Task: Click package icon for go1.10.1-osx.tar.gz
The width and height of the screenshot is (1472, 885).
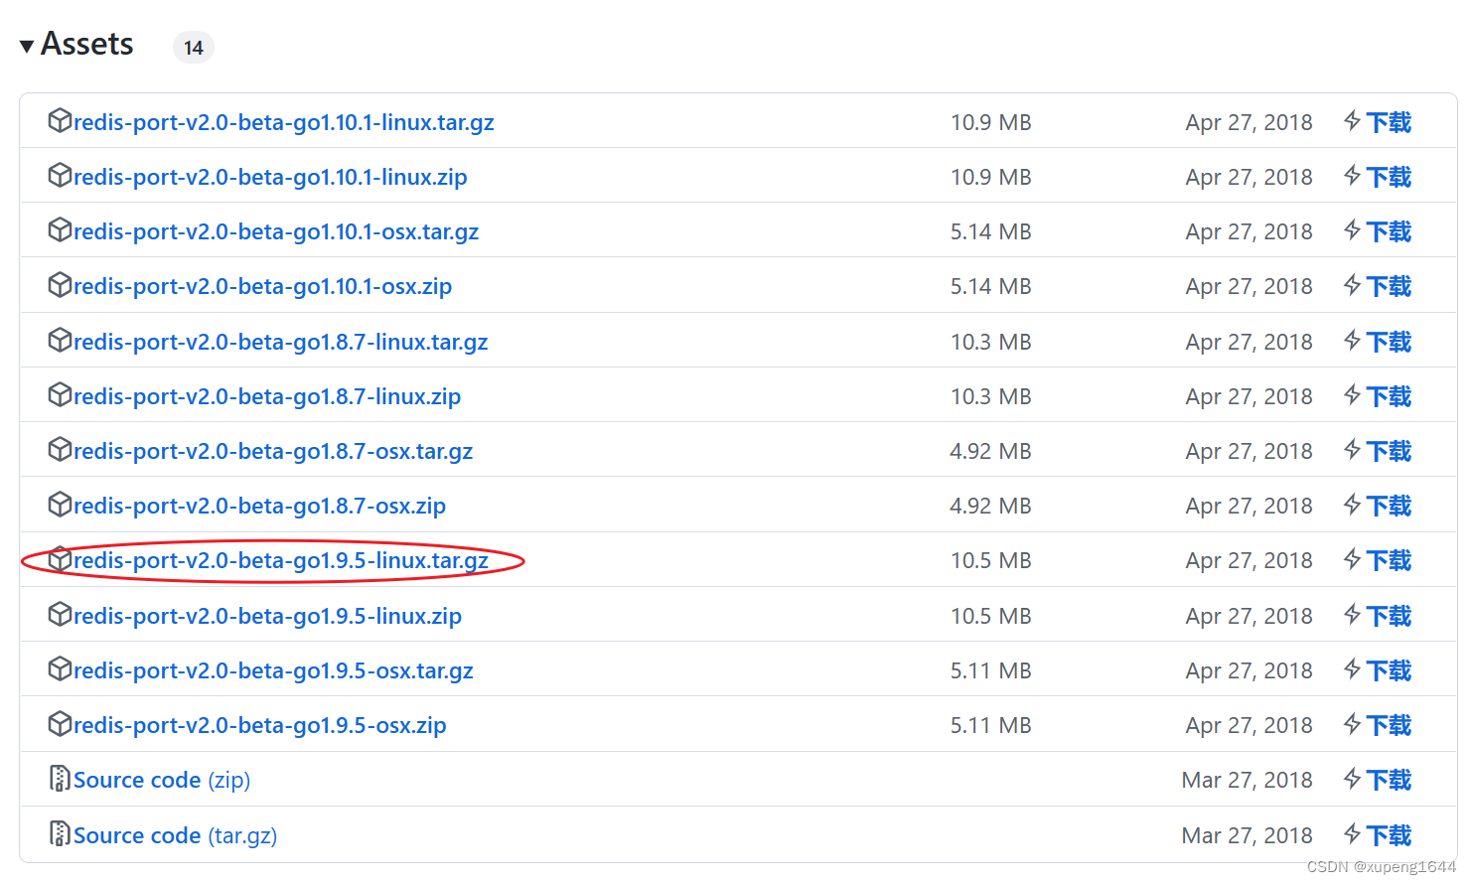Action: click(x=60, y=230)
